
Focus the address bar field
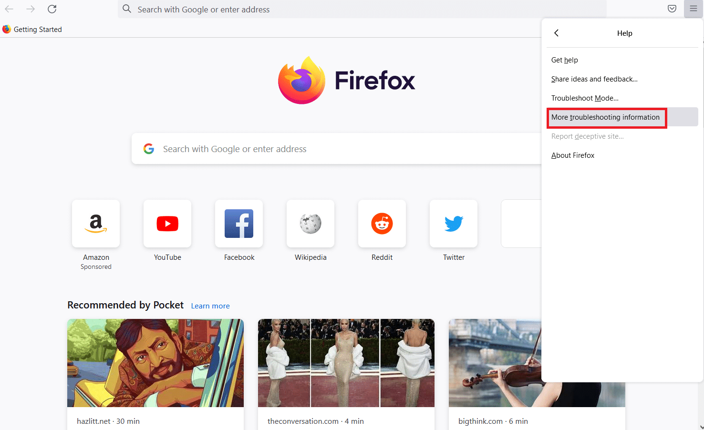[362, 9]
